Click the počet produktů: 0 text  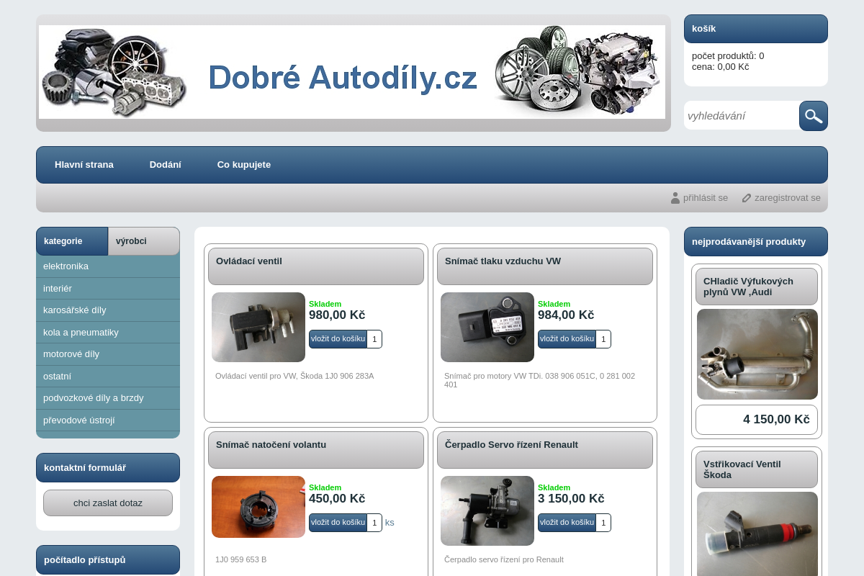click(x=728, y=56)
